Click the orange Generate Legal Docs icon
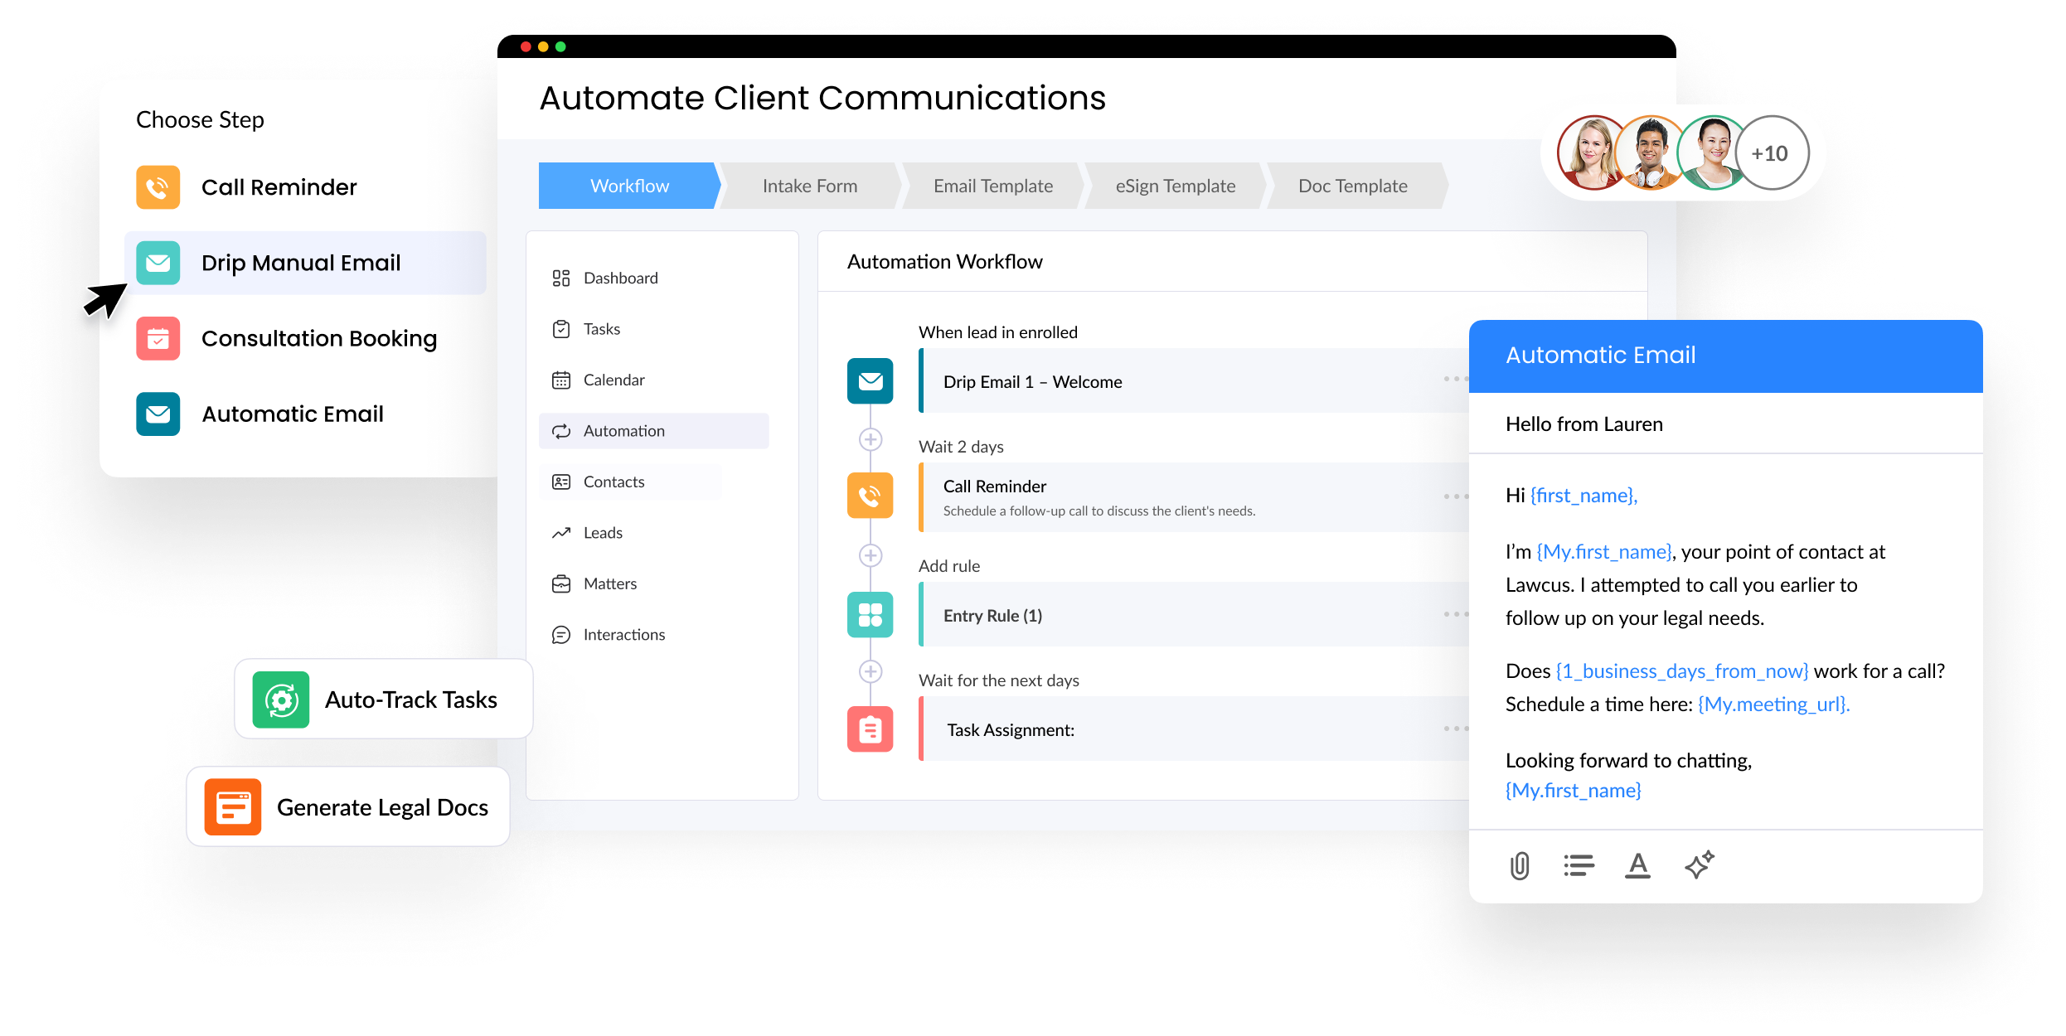Screen dimensions: 2066x1036 [x=233, y=807]
